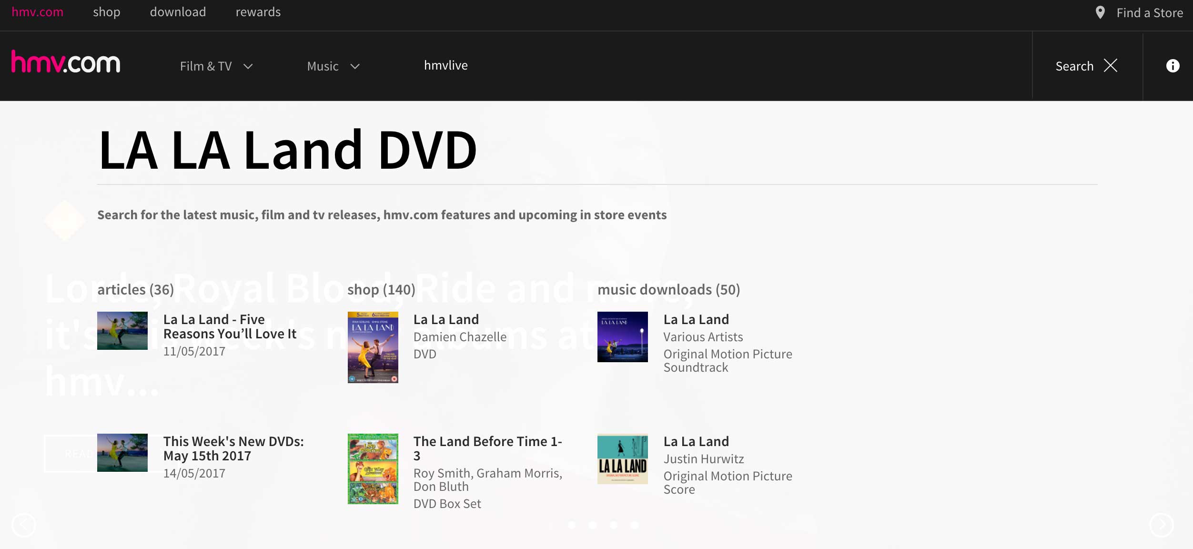Click the Five Reasons article thumbnail
This screenshot has width=1193, height=549.
(x=122, y=331)
